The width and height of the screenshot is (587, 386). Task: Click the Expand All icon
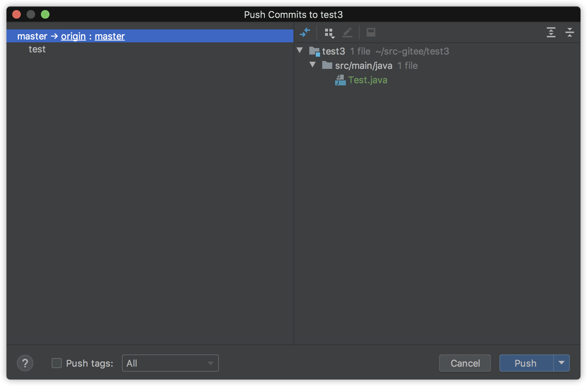pyautogui.click(x=551, y=32)
